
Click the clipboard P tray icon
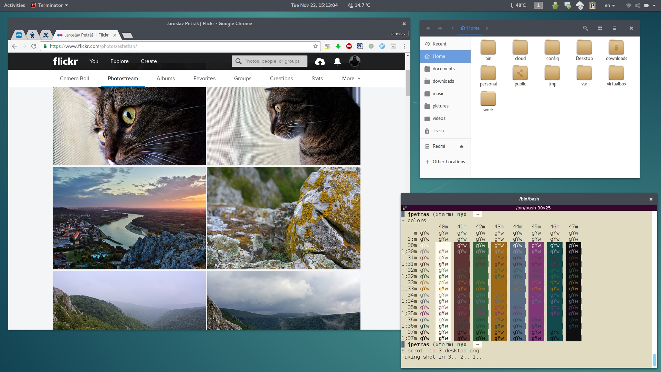click(592, 5)
